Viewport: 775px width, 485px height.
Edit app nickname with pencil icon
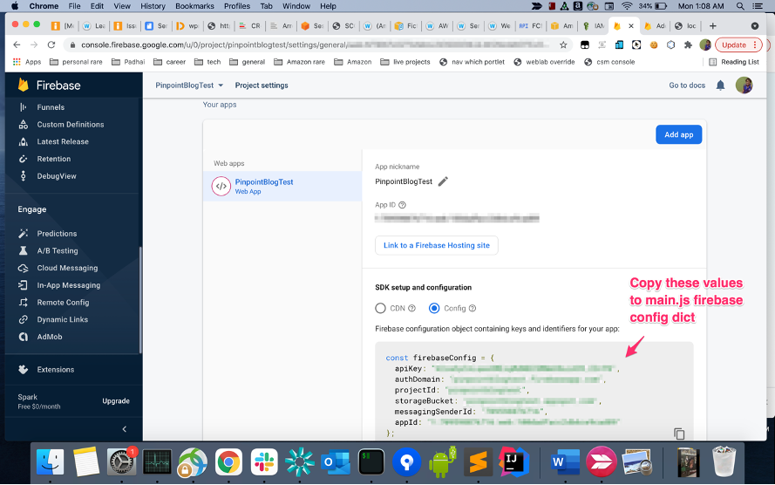point(443,181)
